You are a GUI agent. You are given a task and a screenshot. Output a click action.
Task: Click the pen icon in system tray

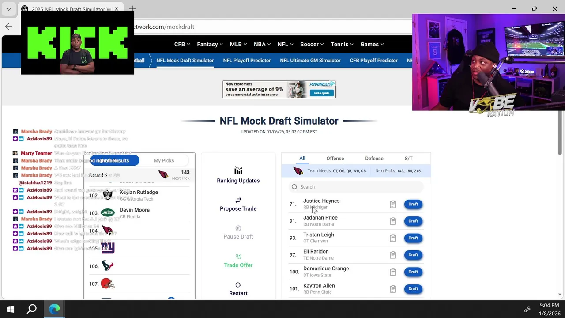click(527, 309)
